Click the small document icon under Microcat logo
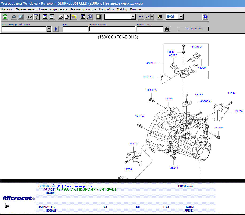 tap(7, 205)
